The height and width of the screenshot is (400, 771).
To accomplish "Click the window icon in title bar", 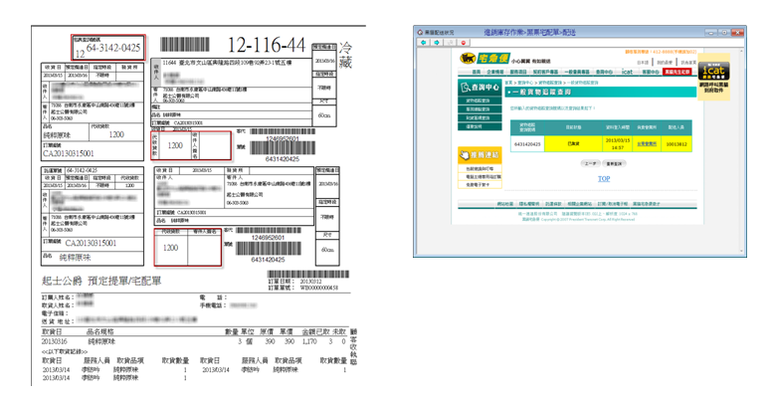I will (421, 33).
